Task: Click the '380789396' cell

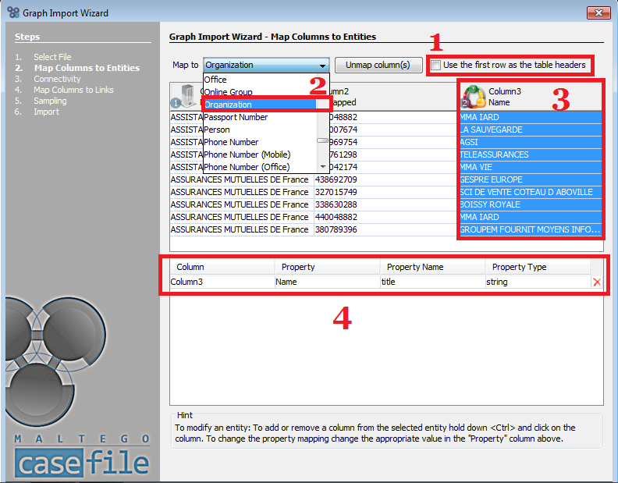Action: coord(386,229)
